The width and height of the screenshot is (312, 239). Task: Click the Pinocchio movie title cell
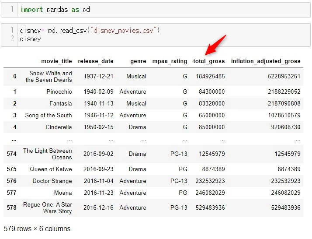(x=59, y=91)
